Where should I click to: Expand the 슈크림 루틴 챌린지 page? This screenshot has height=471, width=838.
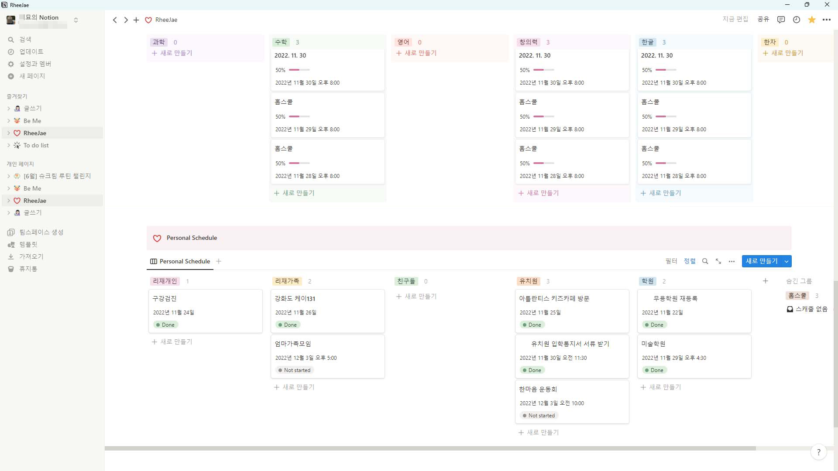(x=9, y=176)
